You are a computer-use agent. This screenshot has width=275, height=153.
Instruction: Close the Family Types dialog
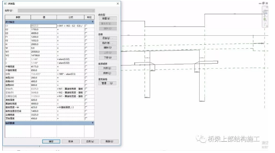pyautogui.click(x=118, y=4)
